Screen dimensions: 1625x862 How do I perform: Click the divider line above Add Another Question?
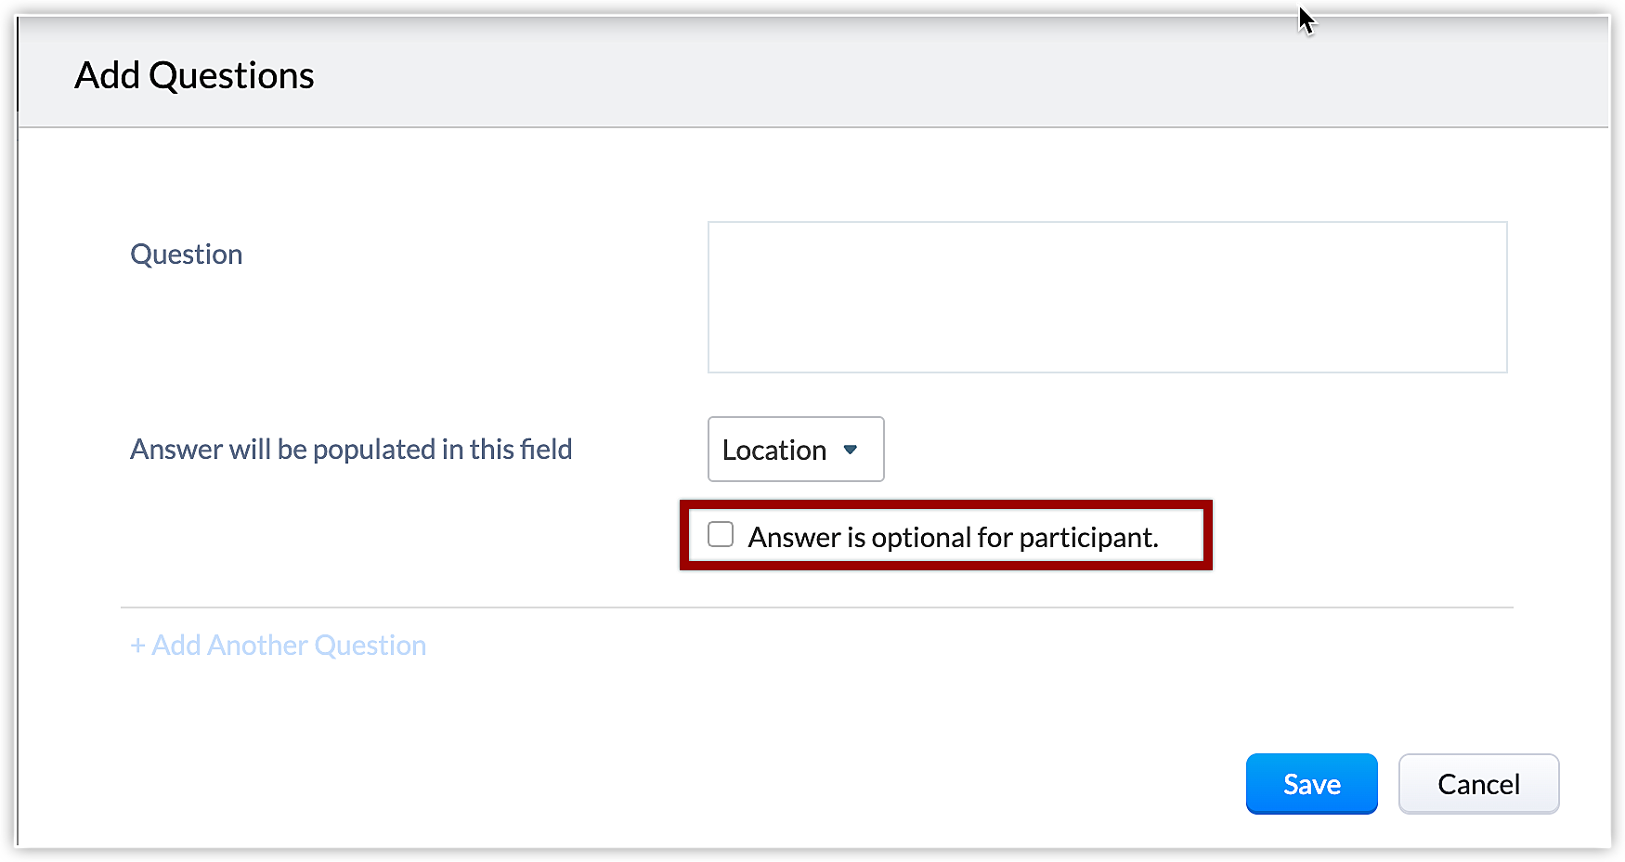817,607
